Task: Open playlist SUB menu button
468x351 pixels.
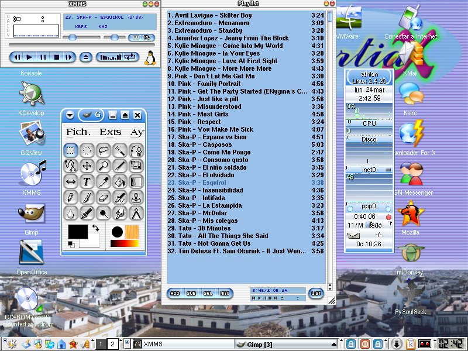Action: click(191, 294)
